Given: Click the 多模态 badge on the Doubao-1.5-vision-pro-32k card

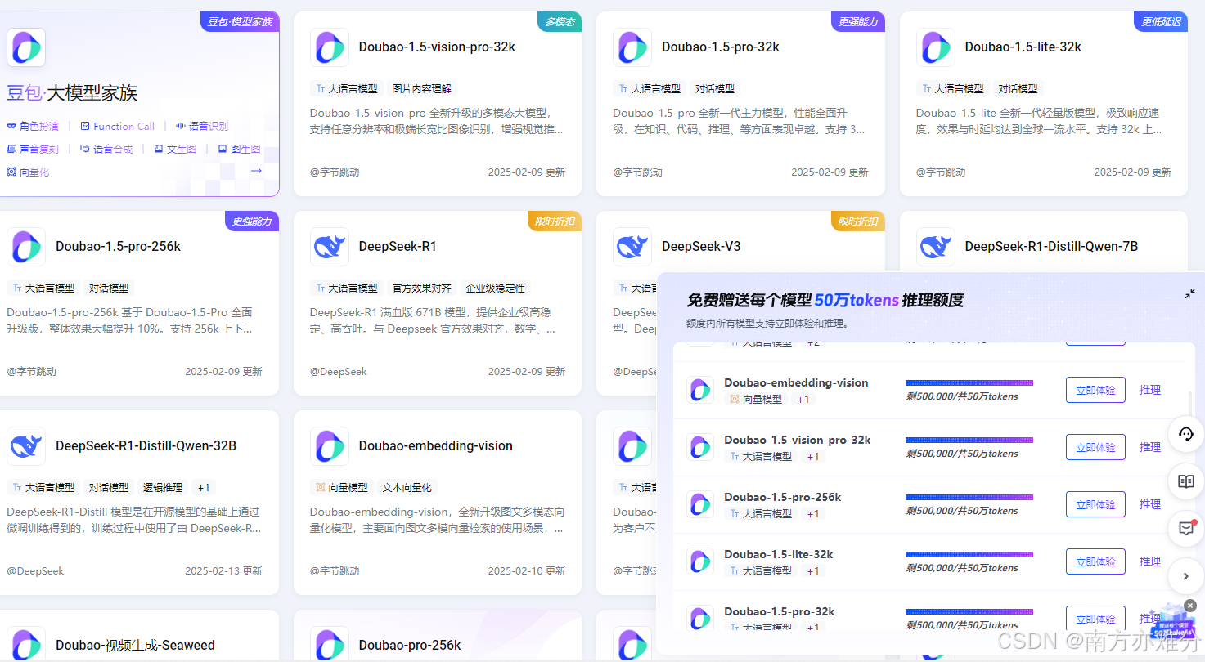Looking at the screenshot, I should (x=560, y=21).
